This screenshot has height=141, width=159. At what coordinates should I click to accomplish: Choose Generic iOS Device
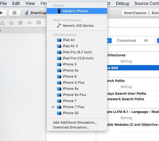pyautogui.click(x=77, y=26)
